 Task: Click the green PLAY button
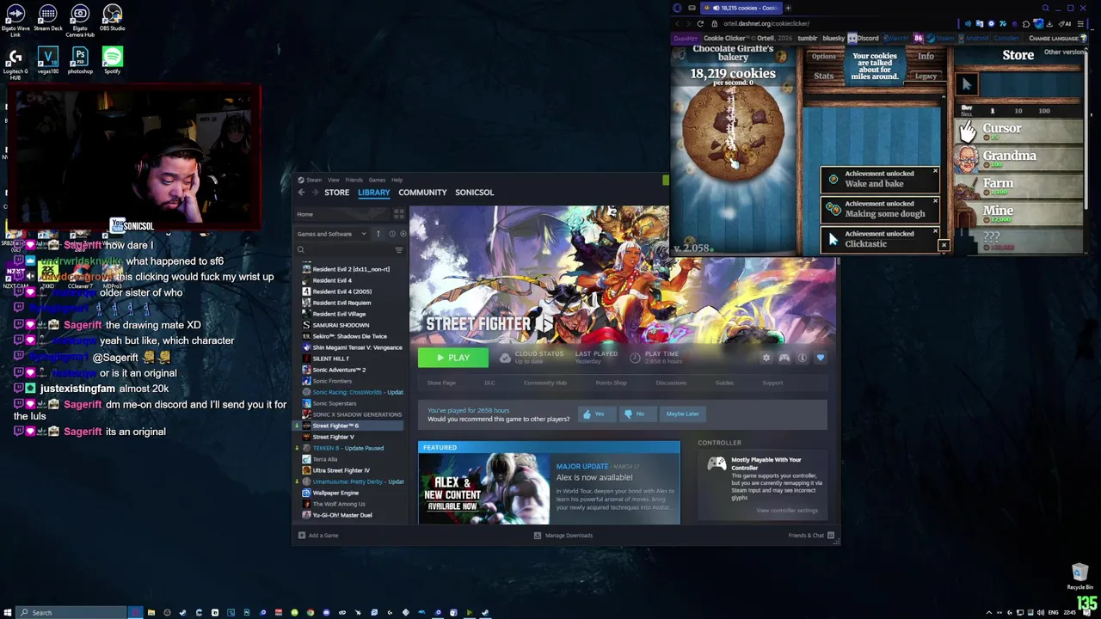pos(453,358)
